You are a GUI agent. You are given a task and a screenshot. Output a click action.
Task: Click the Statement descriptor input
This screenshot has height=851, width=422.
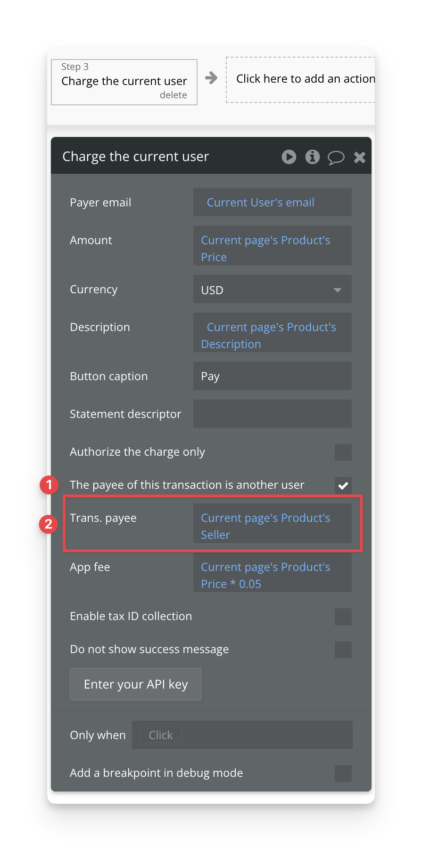point(273,414)
